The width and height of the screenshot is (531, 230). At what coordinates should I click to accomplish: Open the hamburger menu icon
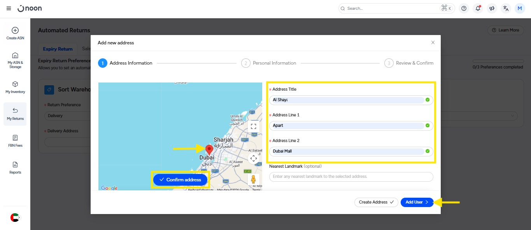click(x=9, y=8)
